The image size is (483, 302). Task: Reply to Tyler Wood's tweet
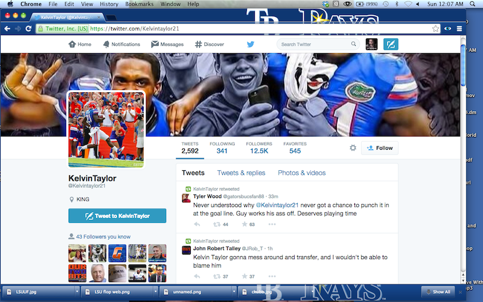[197, 224]
